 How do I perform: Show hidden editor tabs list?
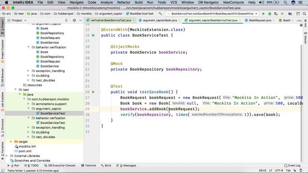tap(299, 20)
